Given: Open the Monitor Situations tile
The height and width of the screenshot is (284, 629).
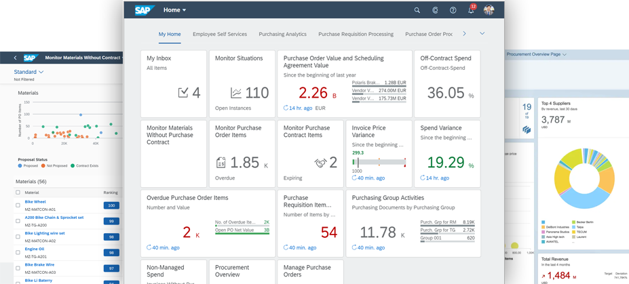Looking at the screenshot, I should [242, 85].
